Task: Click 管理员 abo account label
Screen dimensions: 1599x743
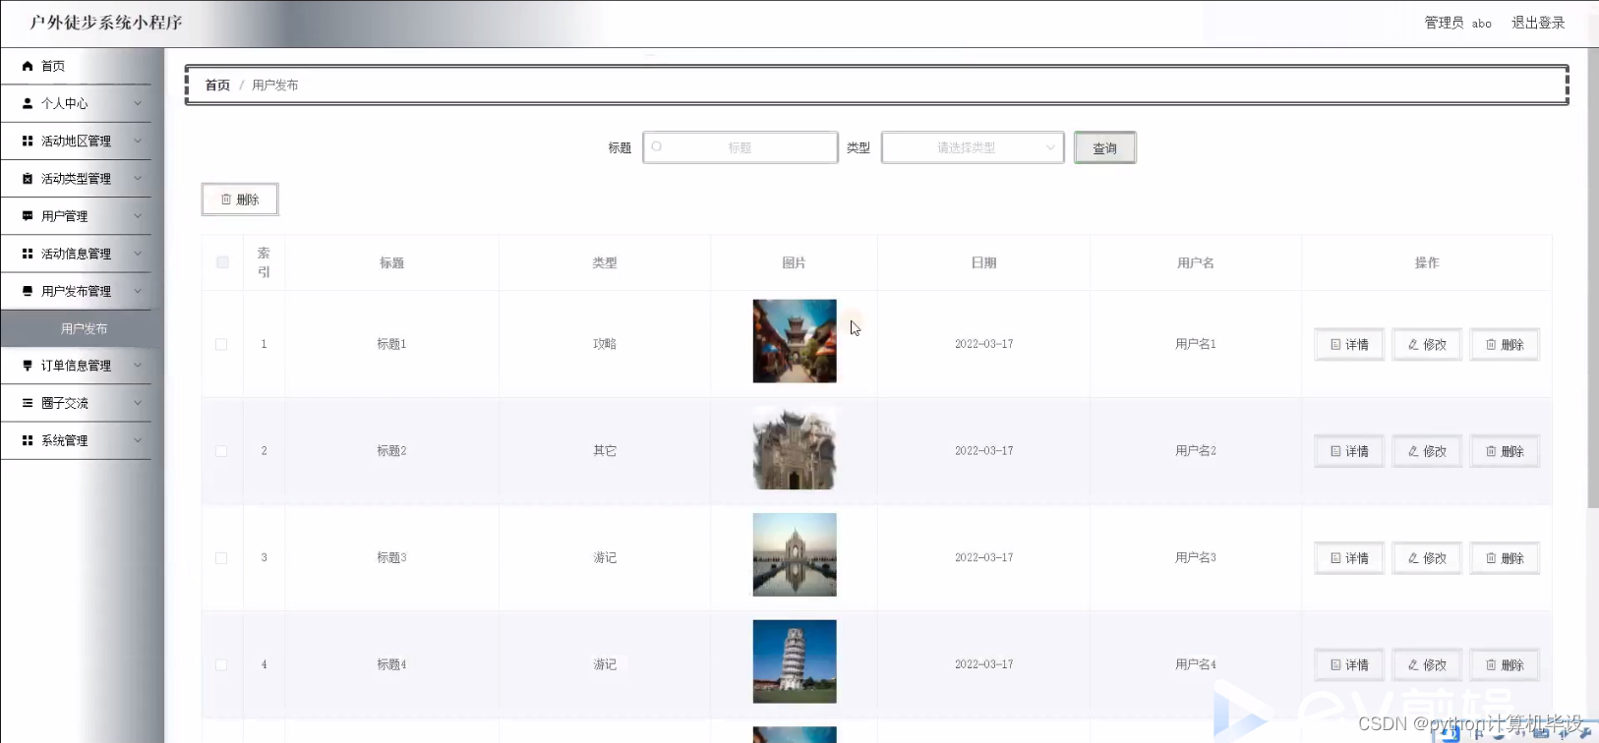Action: (1458, 23)
